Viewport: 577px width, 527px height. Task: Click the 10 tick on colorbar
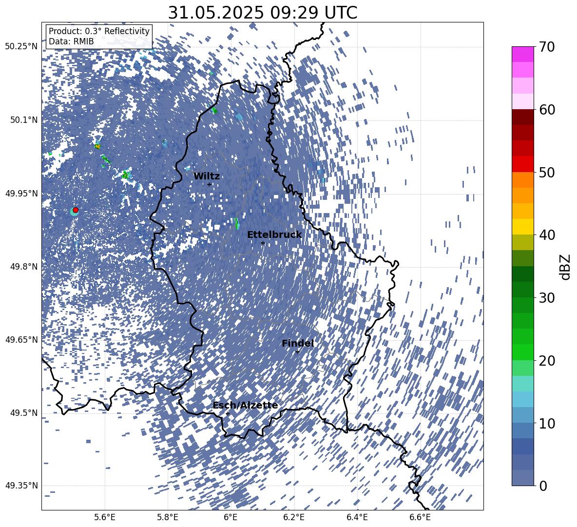tap(546, 423)
